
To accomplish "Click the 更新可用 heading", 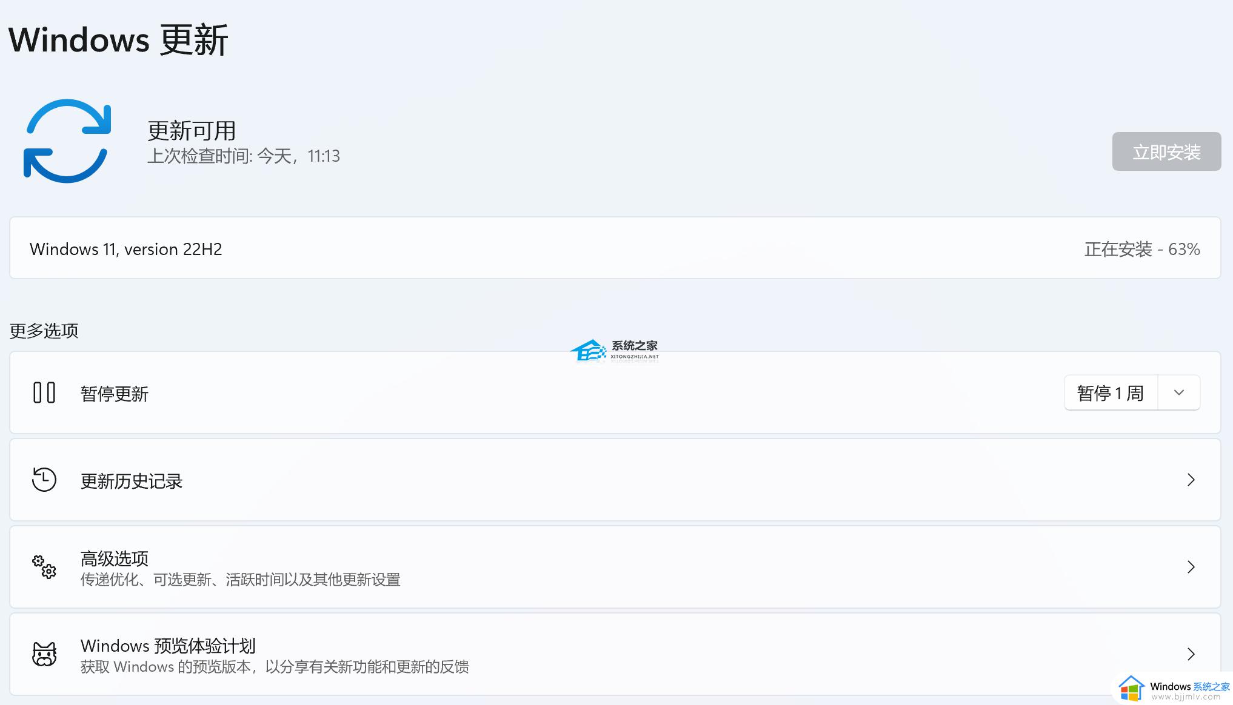I will coord(192,130).
